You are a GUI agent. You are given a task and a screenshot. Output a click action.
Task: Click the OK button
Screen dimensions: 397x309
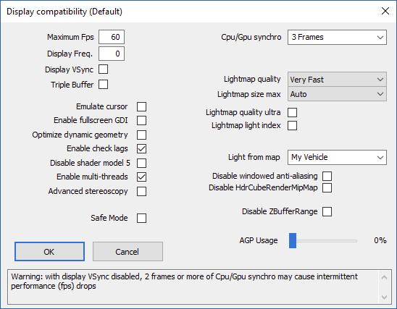pyautogui.click(x=49, y=252)
